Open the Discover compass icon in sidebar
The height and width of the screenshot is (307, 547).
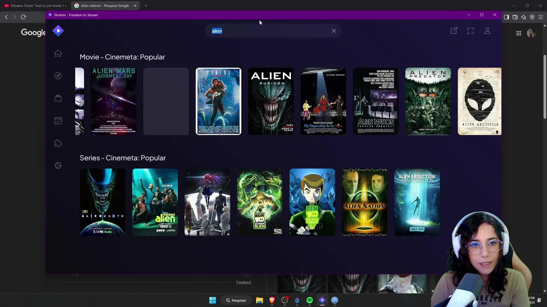58,76
